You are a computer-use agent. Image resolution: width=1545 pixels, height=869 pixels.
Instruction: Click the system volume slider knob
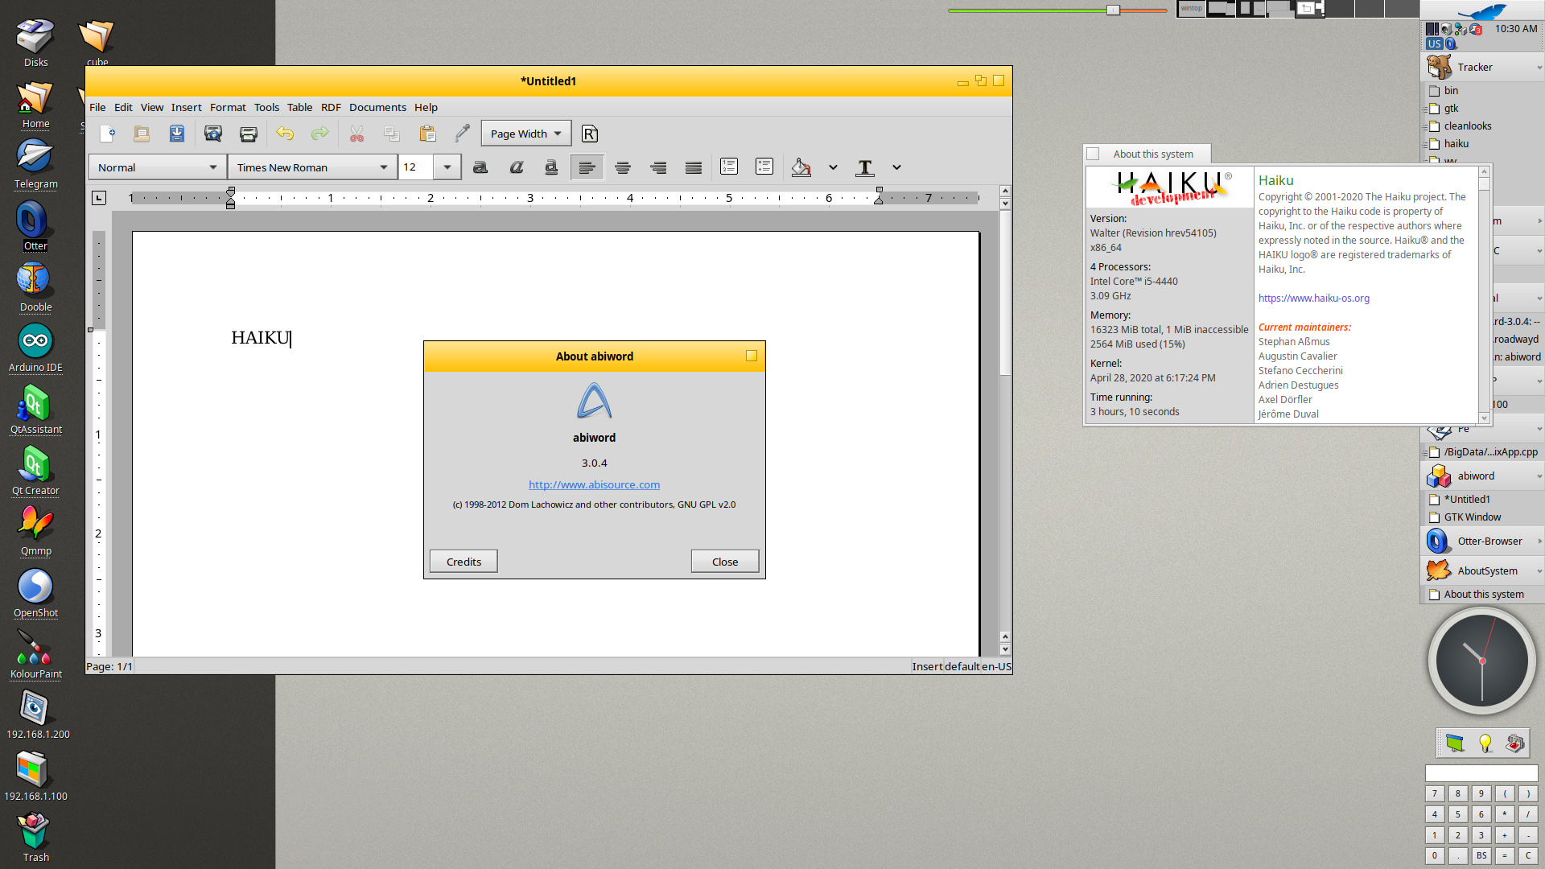(1113, 10)
